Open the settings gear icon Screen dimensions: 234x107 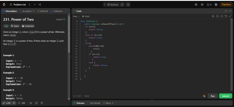click(202, 5)
